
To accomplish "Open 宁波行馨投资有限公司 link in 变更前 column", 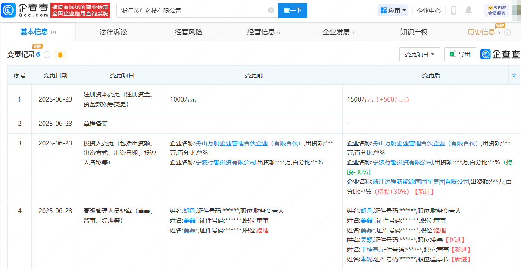I will click(226, 162).
